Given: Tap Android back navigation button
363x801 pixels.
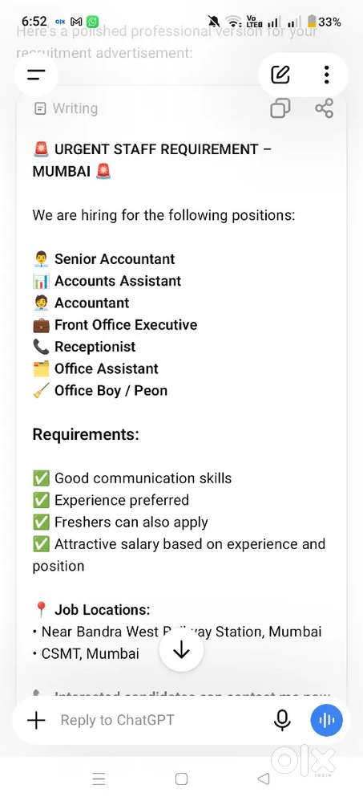Looking at the screenshot, I should point(264,779).
